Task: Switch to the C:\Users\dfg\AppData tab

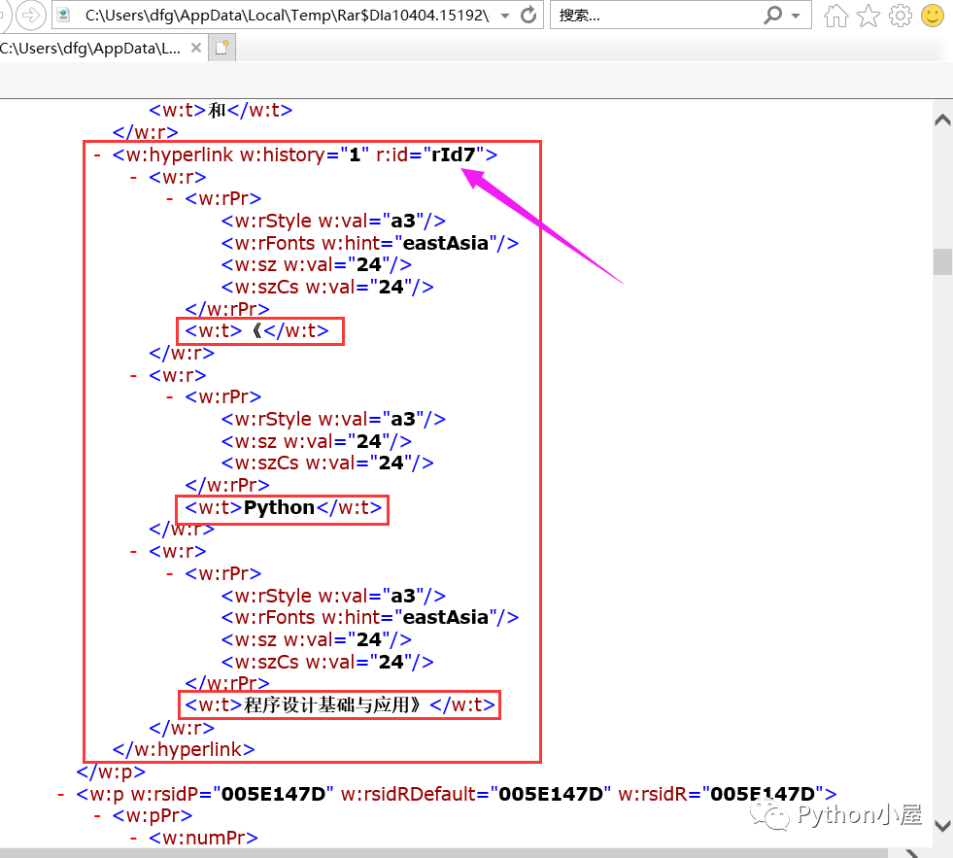Action: (x=91, y=48)
